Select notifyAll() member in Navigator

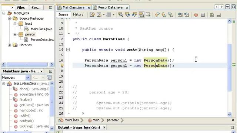coord(27,121)
